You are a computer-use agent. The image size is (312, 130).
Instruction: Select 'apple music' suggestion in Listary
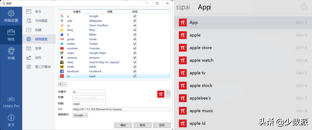(x=243, y=111)
